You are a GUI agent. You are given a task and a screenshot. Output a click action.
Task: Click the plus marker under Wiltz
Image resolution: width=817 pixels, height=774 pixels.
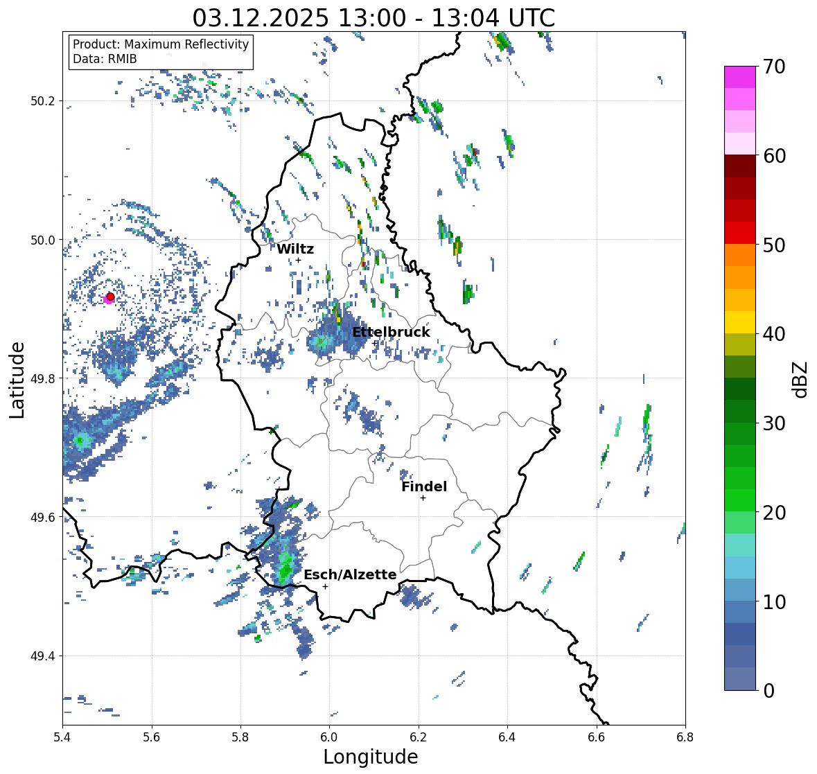298,260
